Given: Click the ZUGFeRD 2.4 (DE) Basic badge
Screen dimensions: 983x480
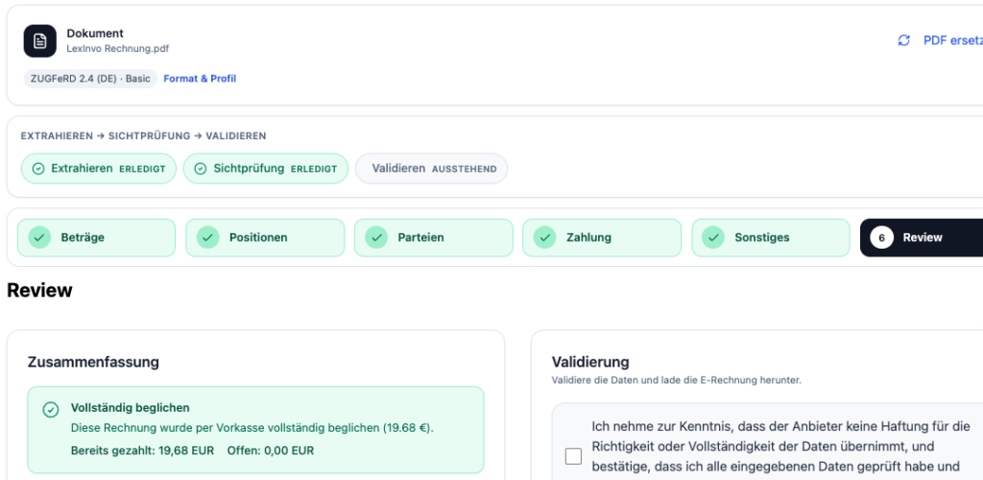Looking at the screenshot, I should pos(89,79).
